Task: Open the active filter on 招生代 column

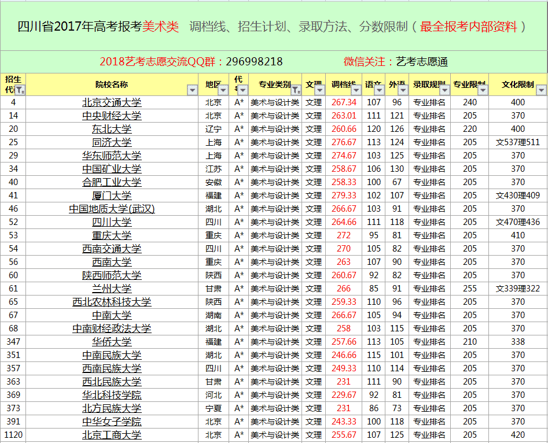Action: [x=20, y=90]
